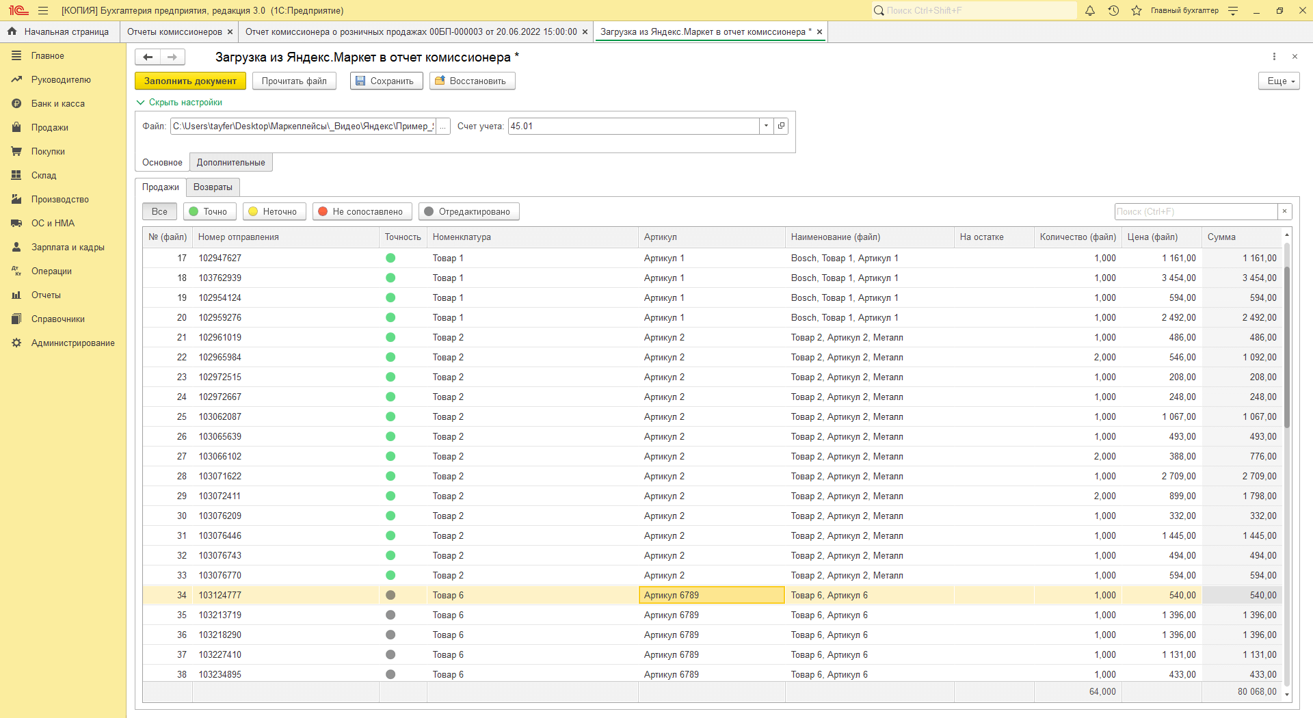Click Восстановить button
The width and height of the screenshot is (1313, 718).
point(473,81)
